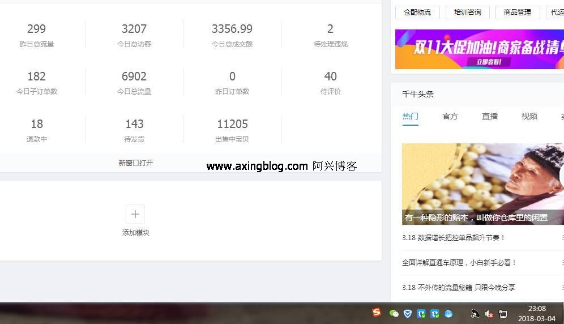Screen dimensions: 564x324
Task: Open the 新窗口打开 link
Action: coord(135,163)
